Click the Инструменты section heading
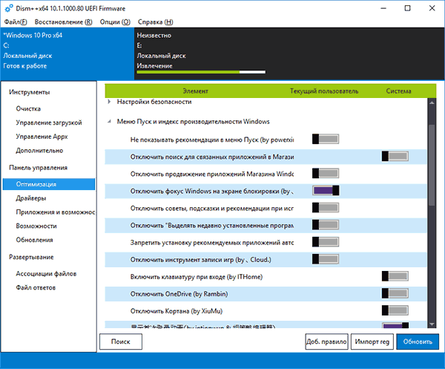 [x=30, y=92]
